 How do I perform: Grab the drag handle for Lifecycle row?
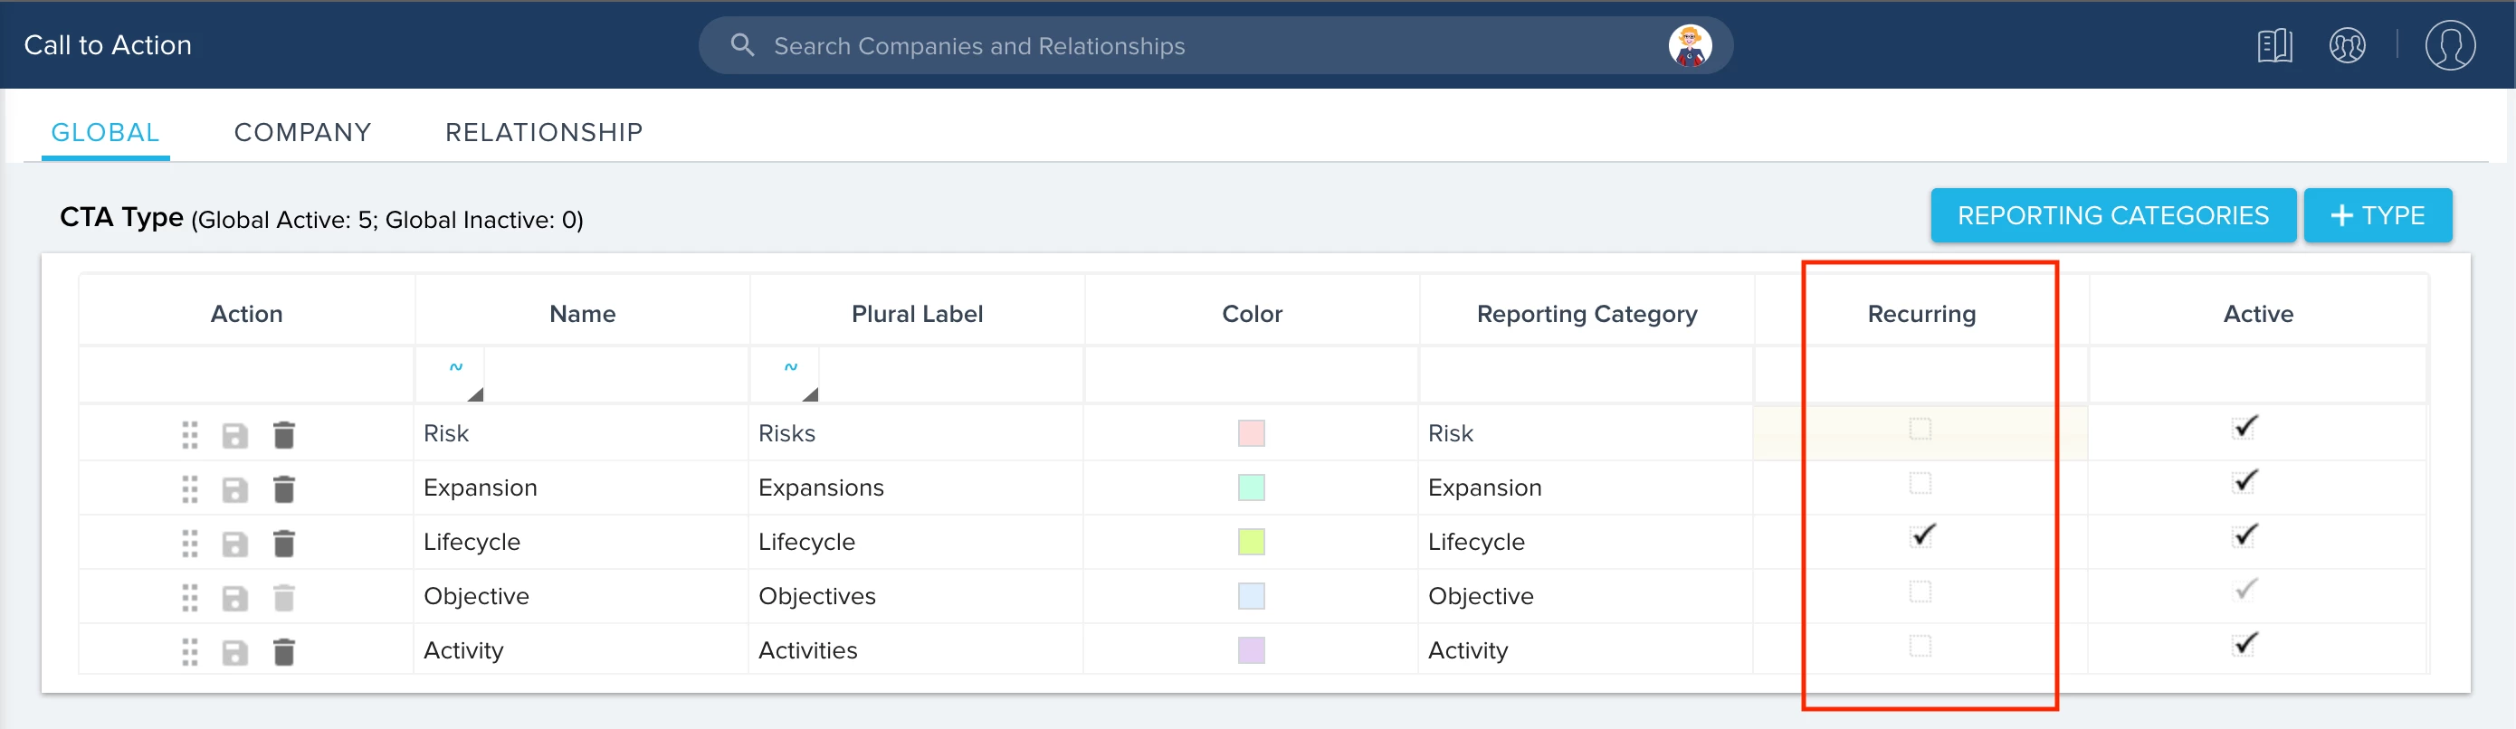[189, 544]
